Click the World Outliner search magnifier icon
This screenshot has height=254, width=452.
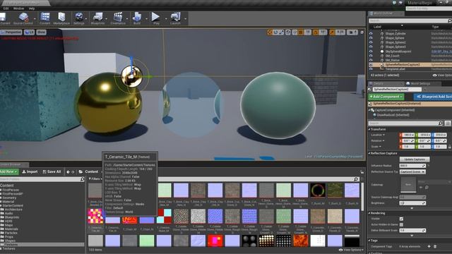[449, 20]
